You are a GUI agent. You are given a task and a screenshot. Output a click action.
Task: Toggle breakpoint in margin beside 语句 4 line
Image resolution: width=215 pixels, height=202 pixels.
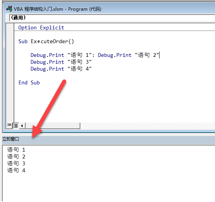[x=10, y=69]
